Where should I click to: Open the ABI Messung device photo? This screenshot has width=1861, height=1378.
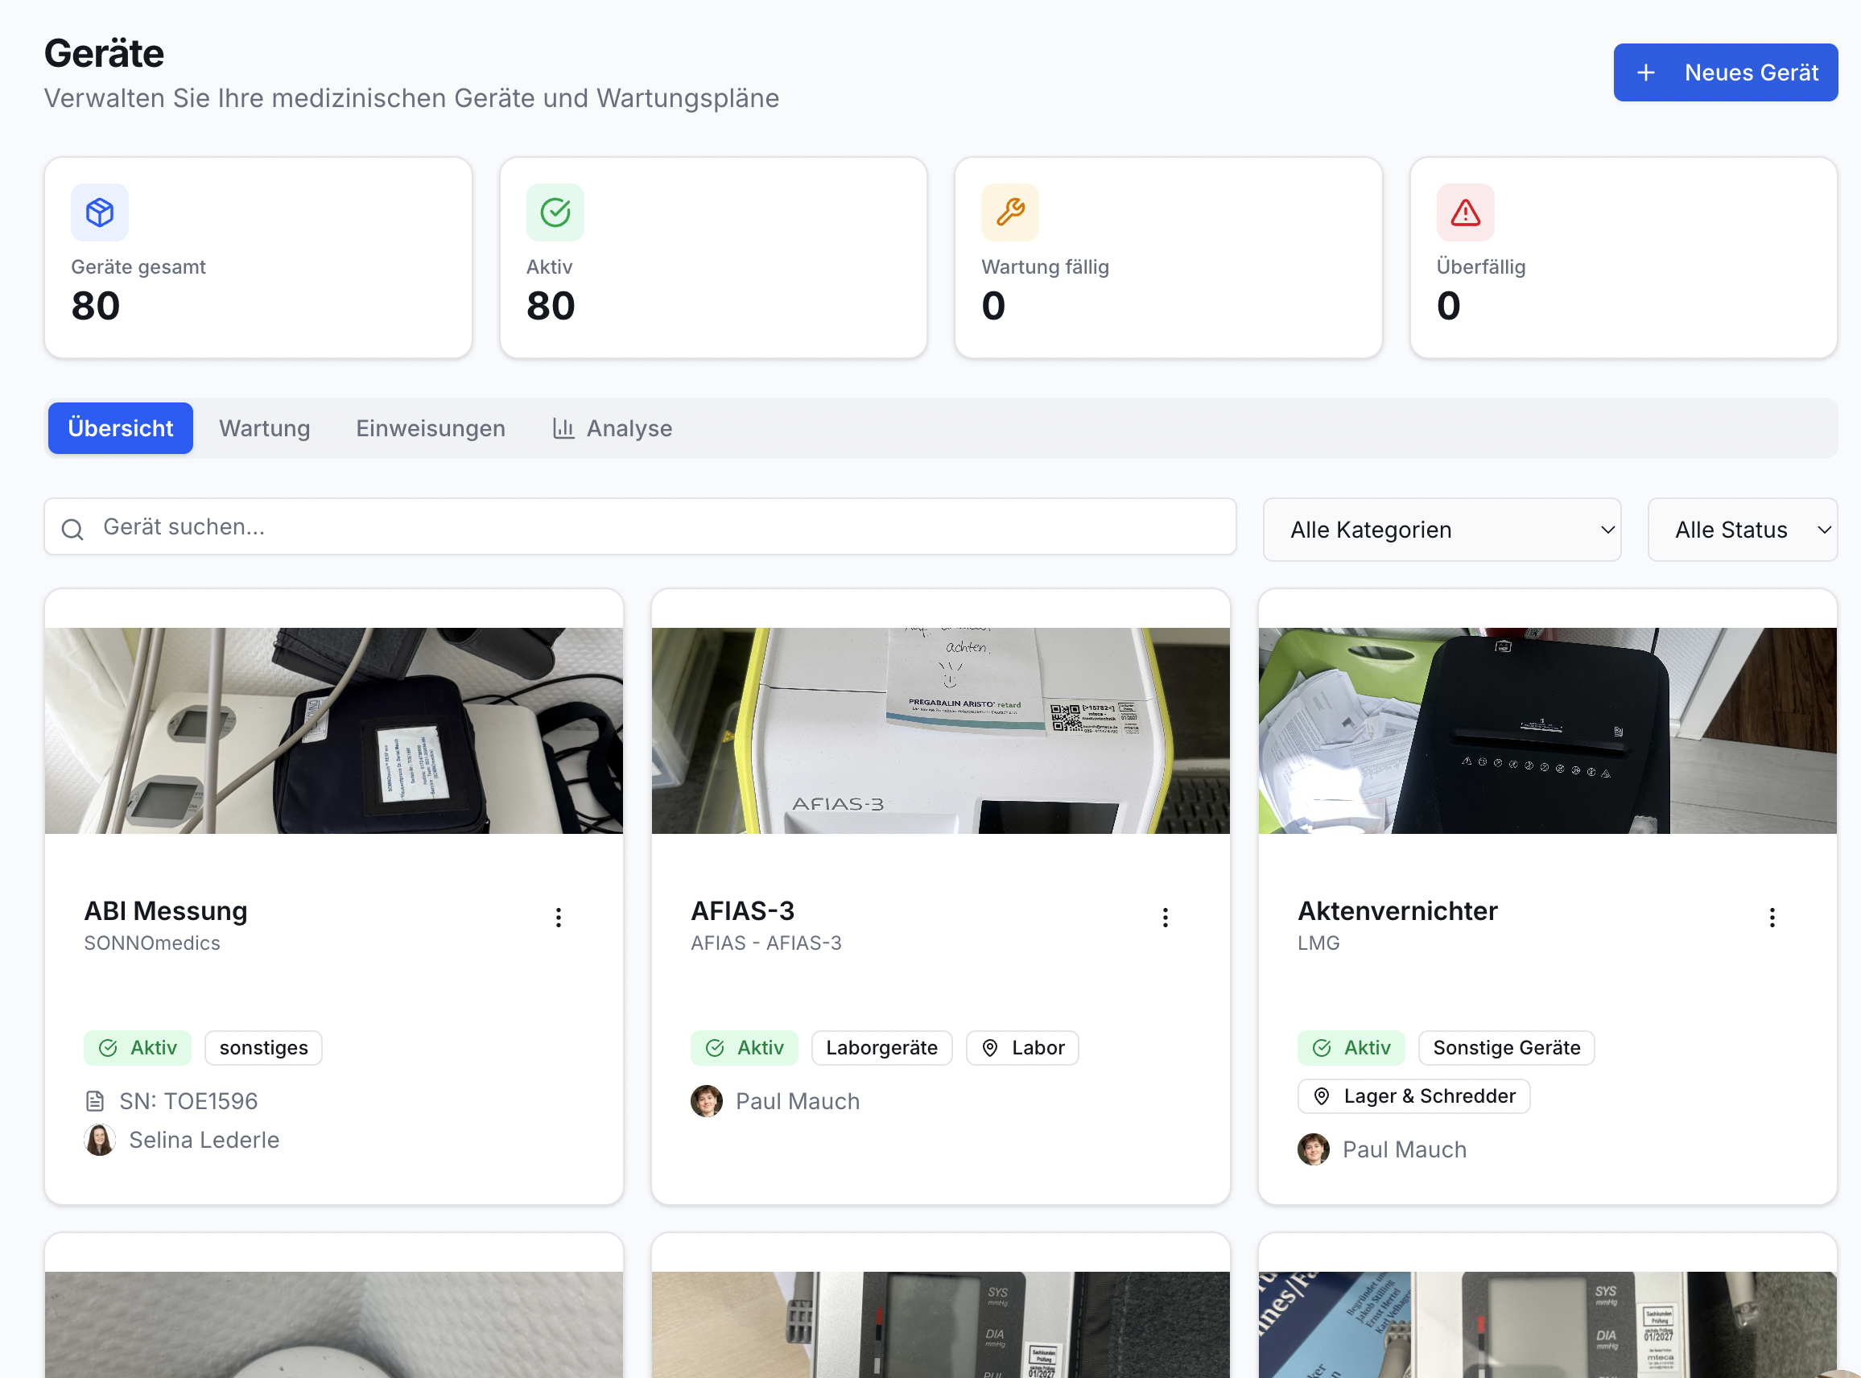pyautogui.click(x=334, y=731)
